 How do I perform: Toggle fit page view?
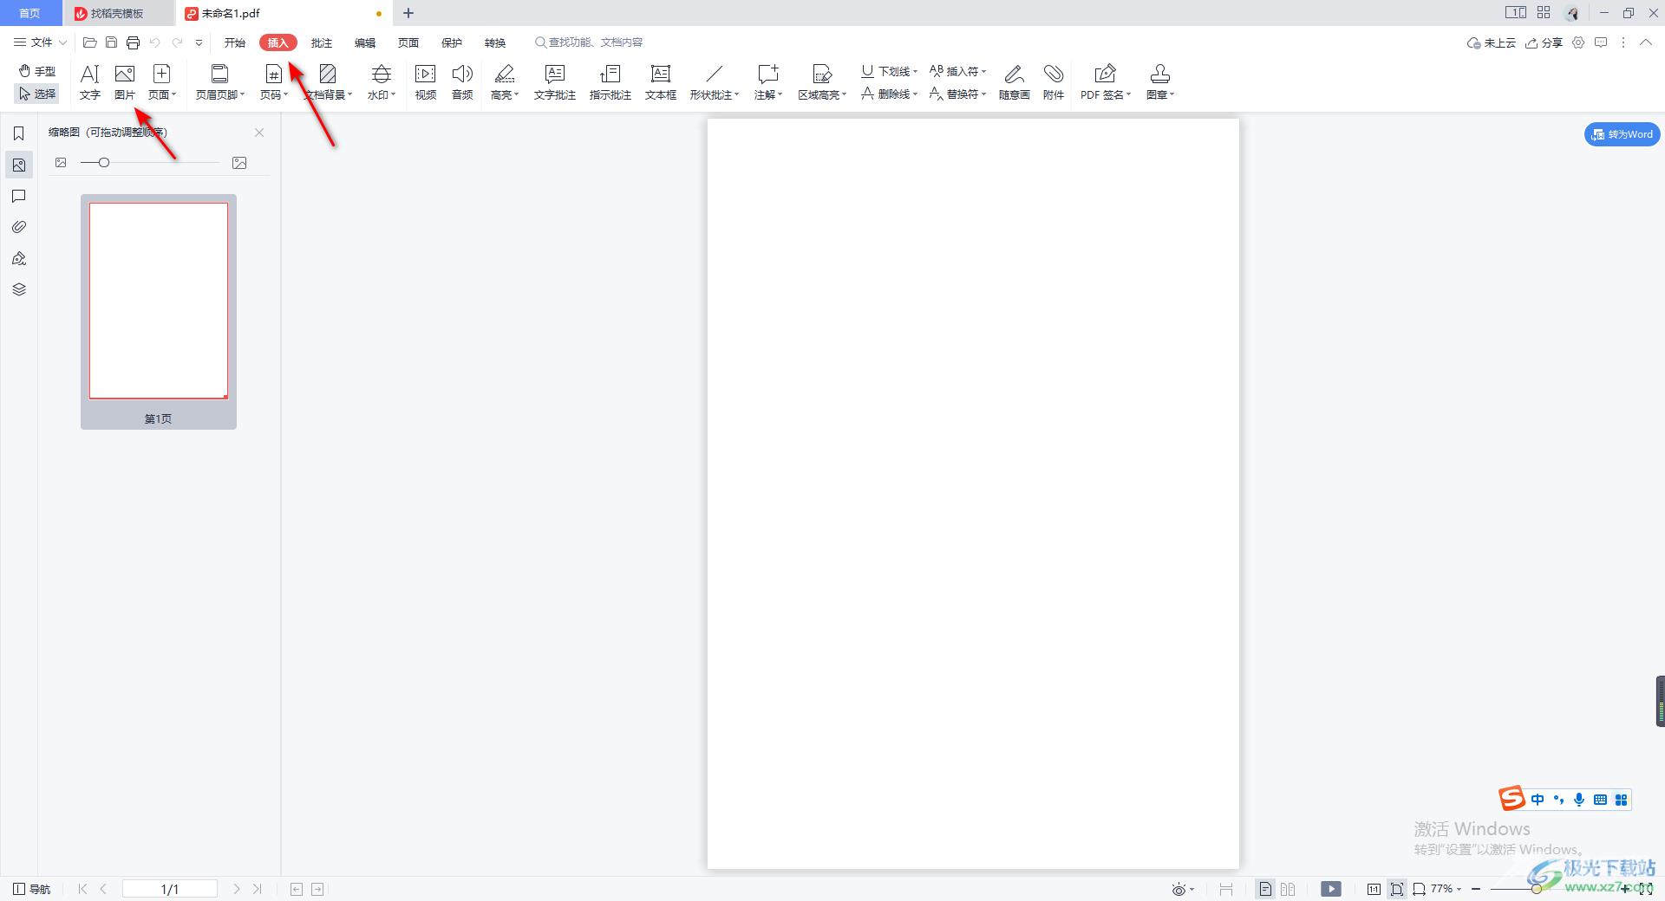(x=1397, y=889)
